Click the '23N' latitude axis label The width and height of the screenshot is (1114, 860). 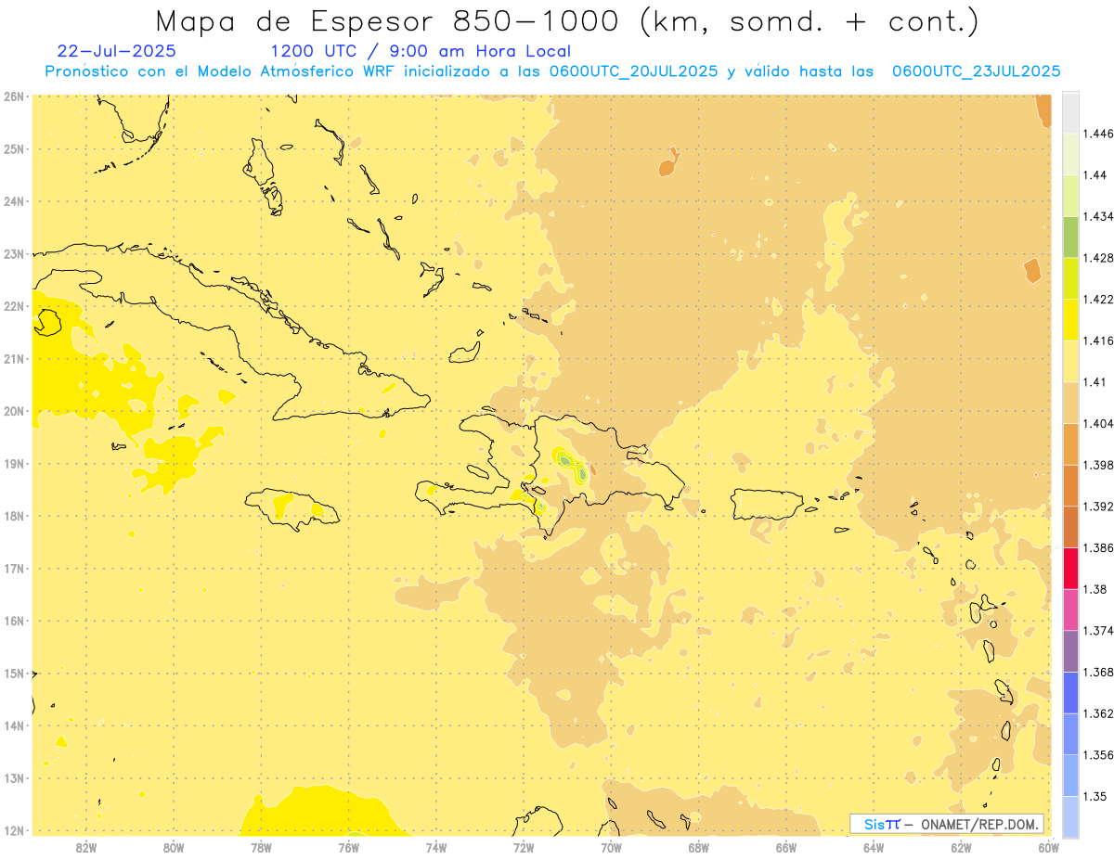[x=13, y=253]
